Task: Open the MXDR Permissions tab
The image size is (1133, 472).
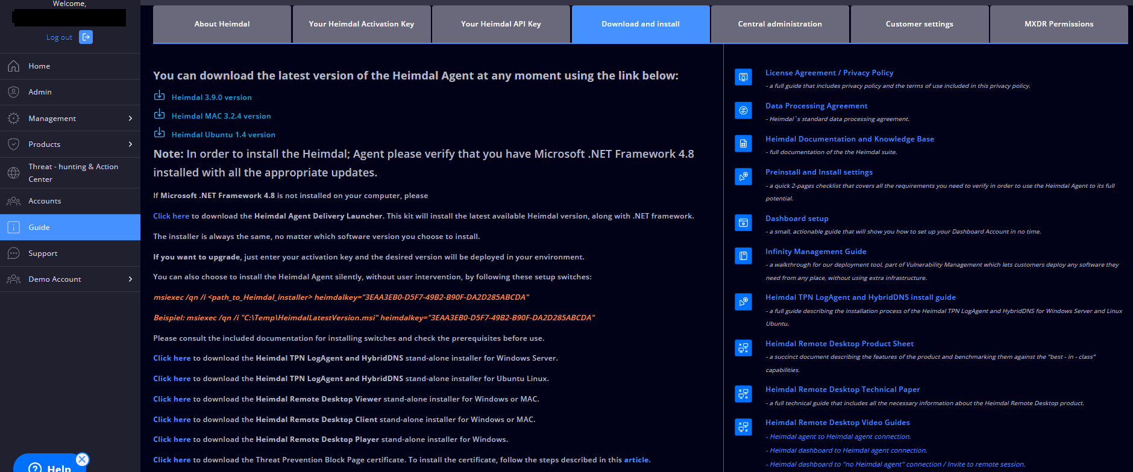Action: [1059, 24]
